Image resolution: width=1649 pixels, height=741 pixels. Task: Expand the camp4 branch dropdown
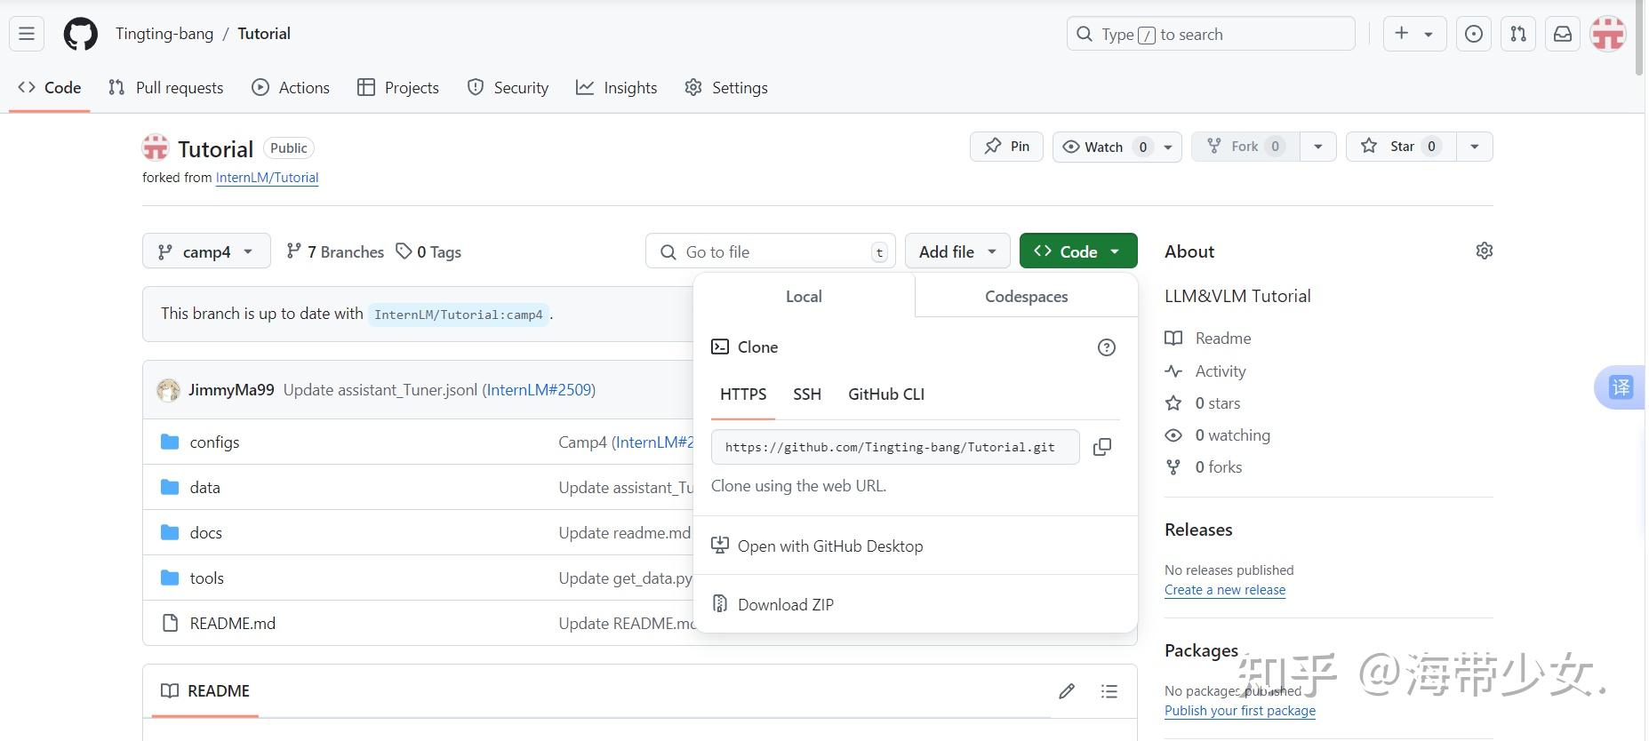click(205, 252)
